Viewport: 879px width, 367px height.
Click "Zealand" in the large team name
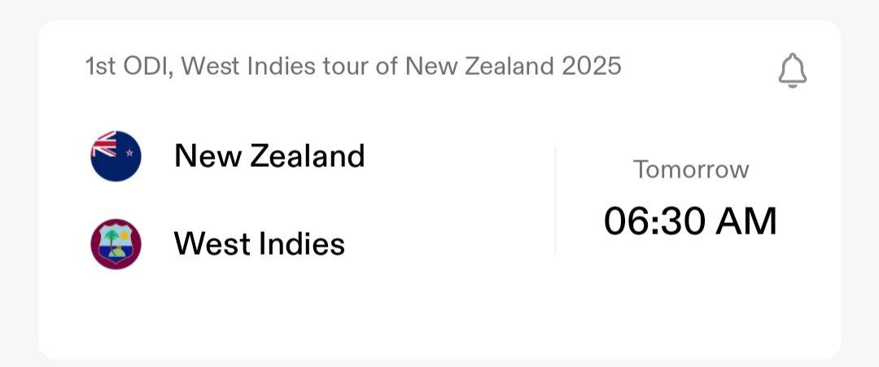308,155
